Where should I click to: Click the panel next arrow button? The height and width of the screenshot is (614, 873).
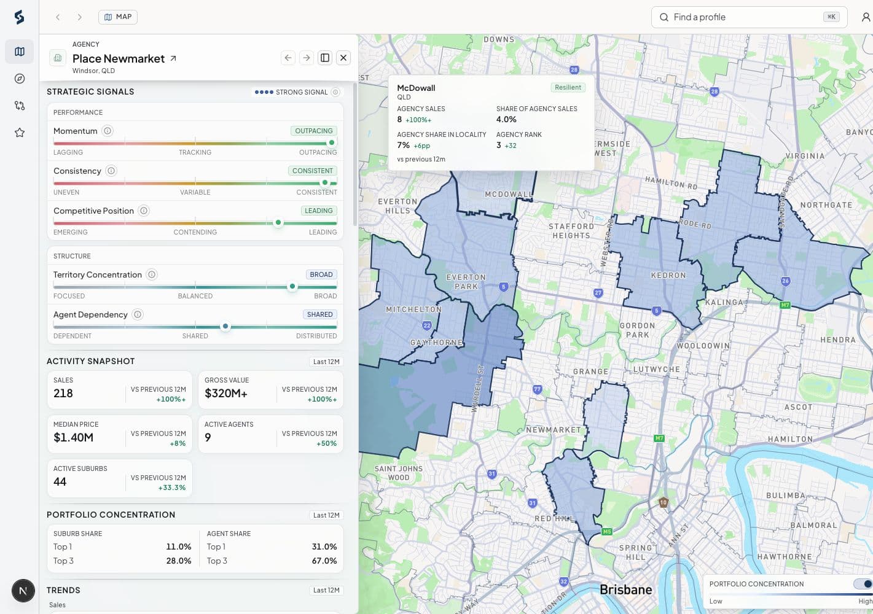tap(306, 58)
